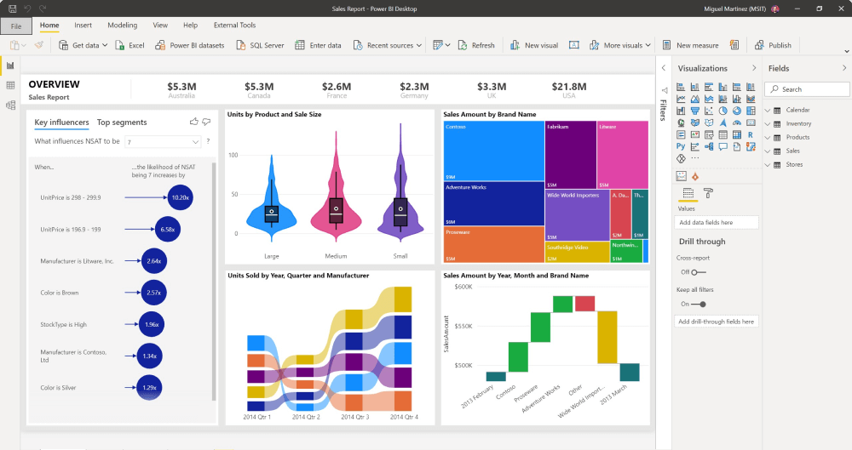
Task: Expand the Filters pane arrow
Action: [x=664, y=68]
